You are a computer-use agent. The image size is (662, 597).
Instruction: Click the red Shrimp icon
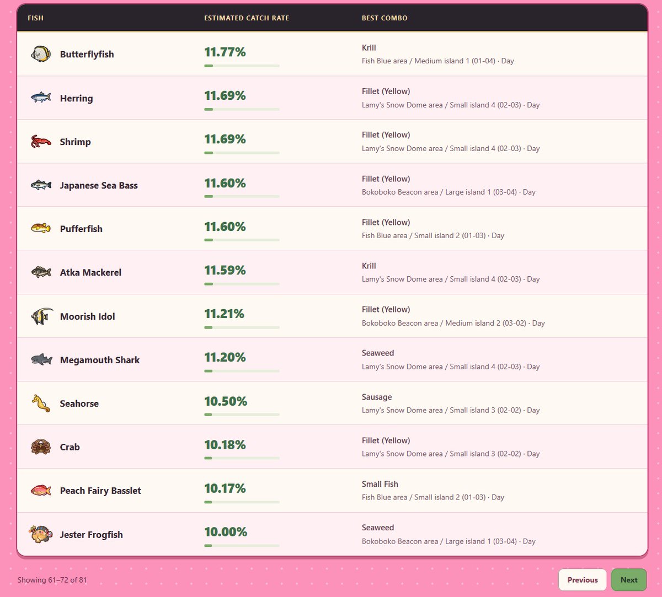pos(41,141)
